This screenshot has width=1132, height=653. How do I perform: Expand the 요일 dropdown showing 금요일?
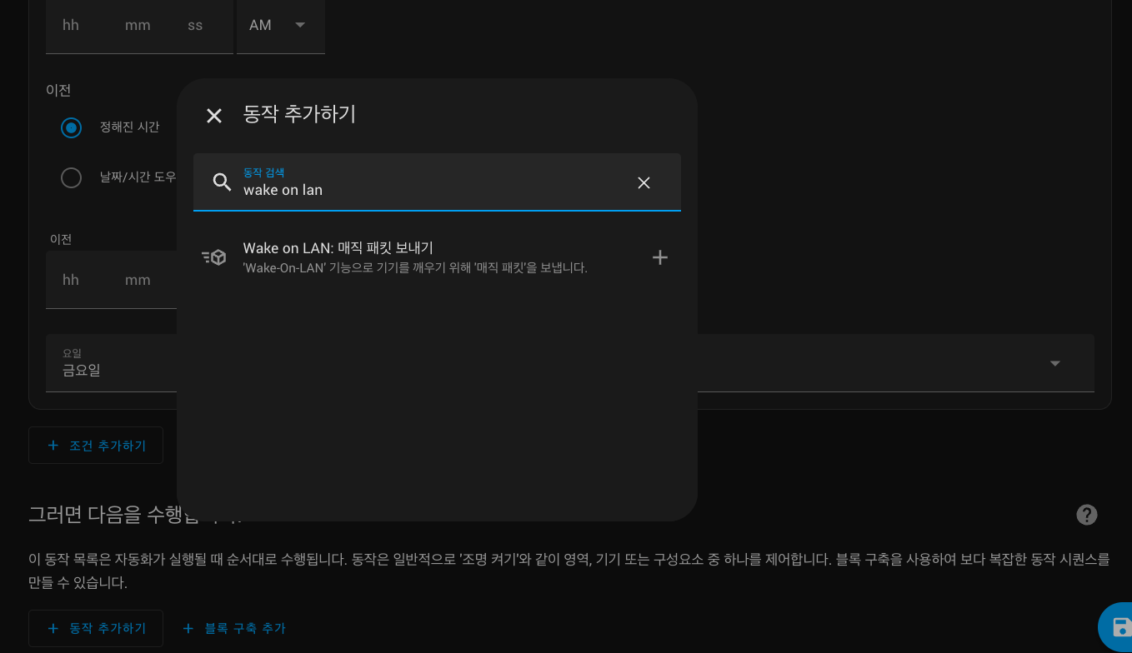(x=1054, y=363)
